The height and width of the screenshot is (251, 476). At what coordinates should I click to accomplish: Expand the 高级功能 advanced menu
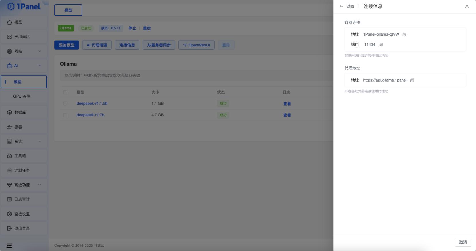[x=24, y=185]
